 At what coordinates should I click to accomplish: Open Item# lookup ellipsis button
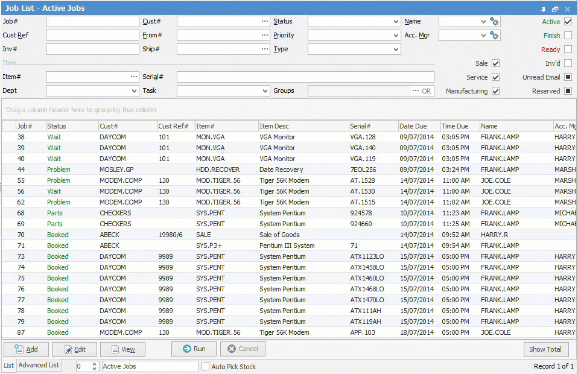133,77
